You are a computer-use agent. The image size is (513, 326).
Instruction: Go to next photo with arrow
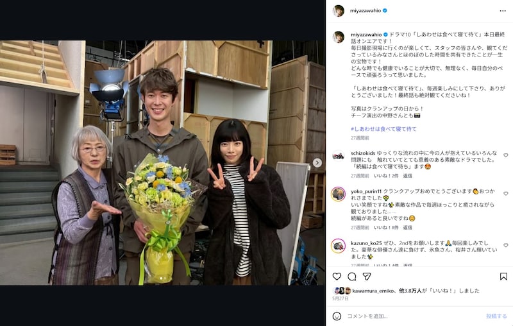317,162
